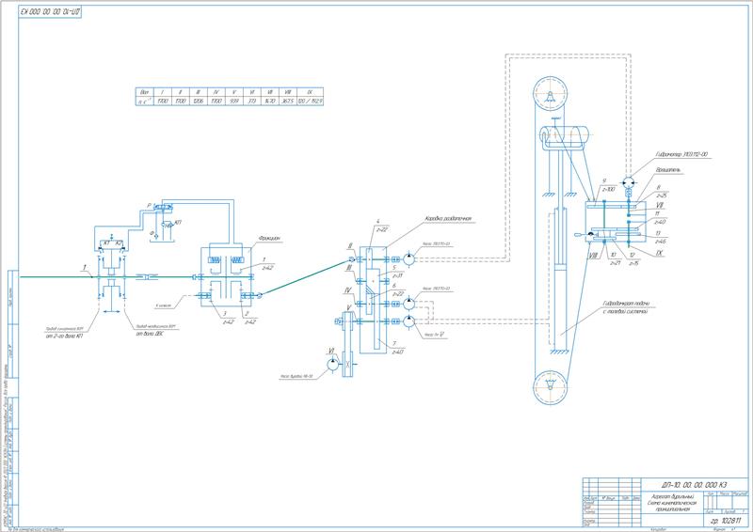Screen dimensions: 753x532
Task: Select the drilling pump symbol on shaft VI
Action: (x=332, y=365)
